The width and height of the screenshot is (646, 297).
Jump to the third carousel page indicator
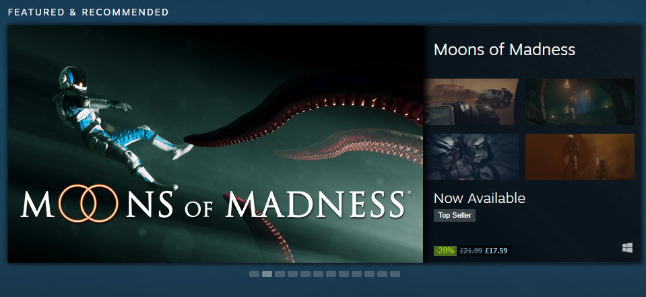(x=280, y=273)
